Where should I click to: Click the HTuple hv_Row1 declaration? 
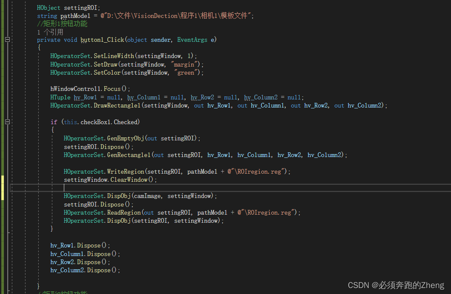(74, 97)
